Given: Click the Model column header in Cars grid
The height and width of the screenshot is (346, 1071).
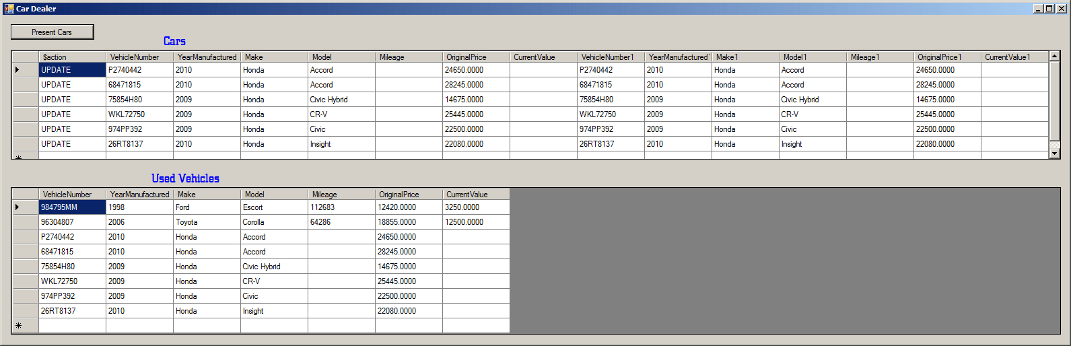Looking at the screenshot, I should (341, 57).
